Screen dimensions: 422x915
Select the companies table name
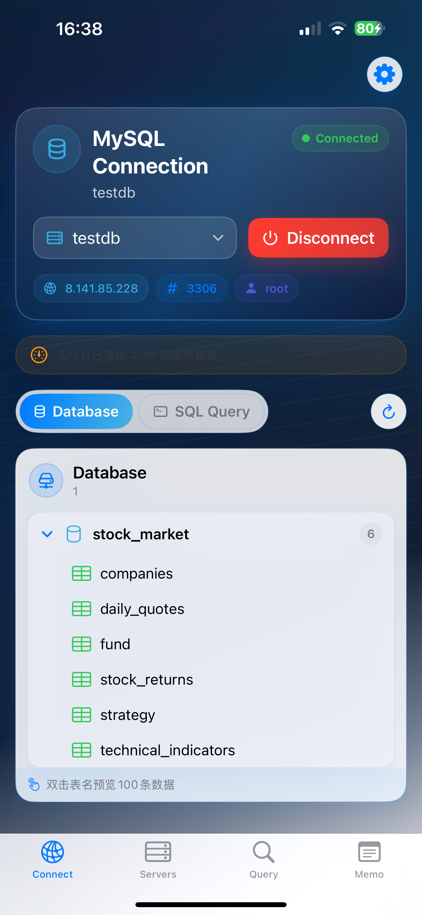[x=136, y=574]
